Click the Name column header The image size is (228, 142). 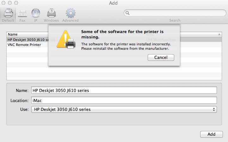(x=13, y=34)
